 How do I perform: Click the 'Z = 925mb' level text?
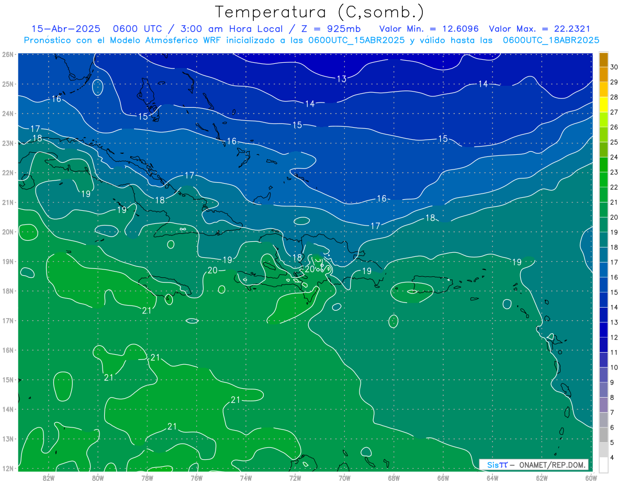coord(329,29)
